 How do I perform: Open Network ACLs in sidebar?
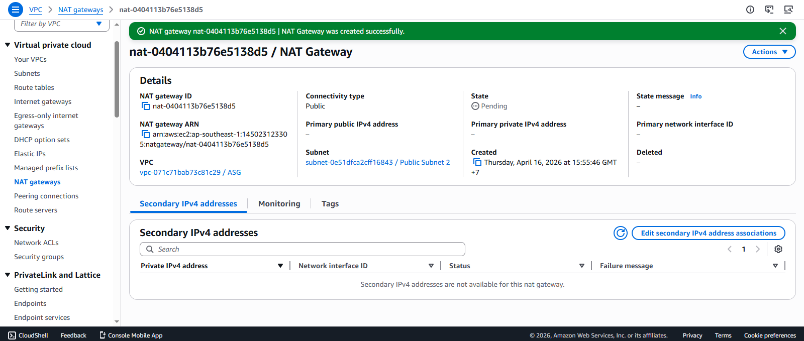(36, 243)
